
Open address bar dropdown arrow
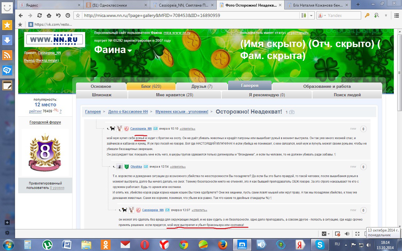coord(311,15)
